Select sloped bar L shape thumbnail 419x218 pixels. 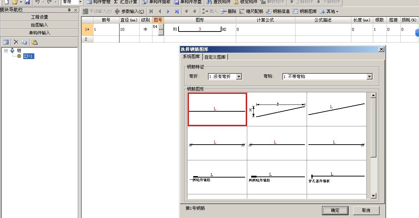337,110
